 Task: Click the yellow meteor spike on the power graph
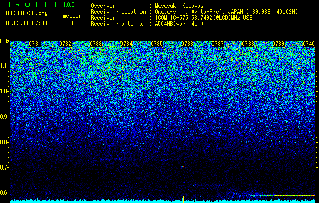tap(183, 199)
